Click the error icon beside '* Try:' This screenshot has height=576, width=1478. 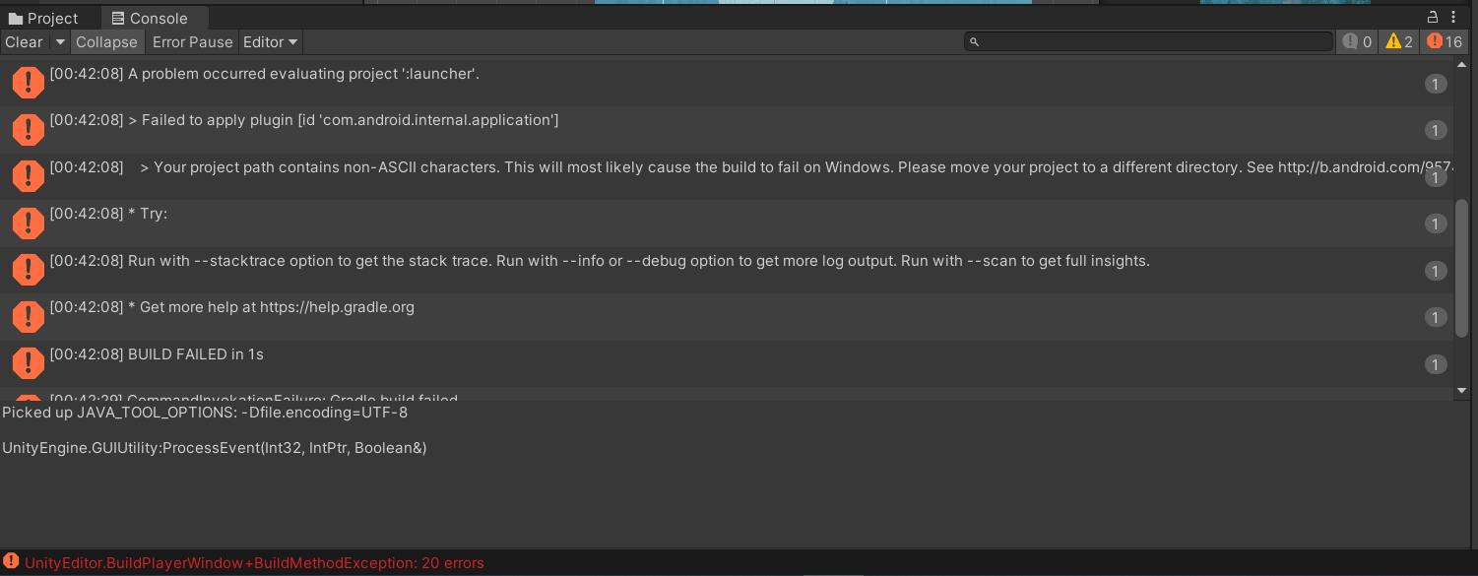28,224
